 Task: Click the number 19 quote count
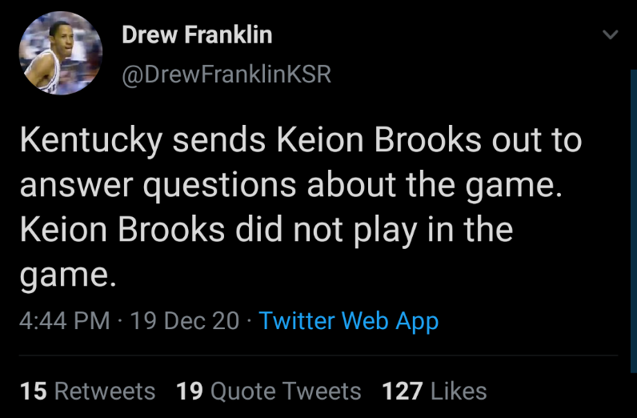click(189, 391)
